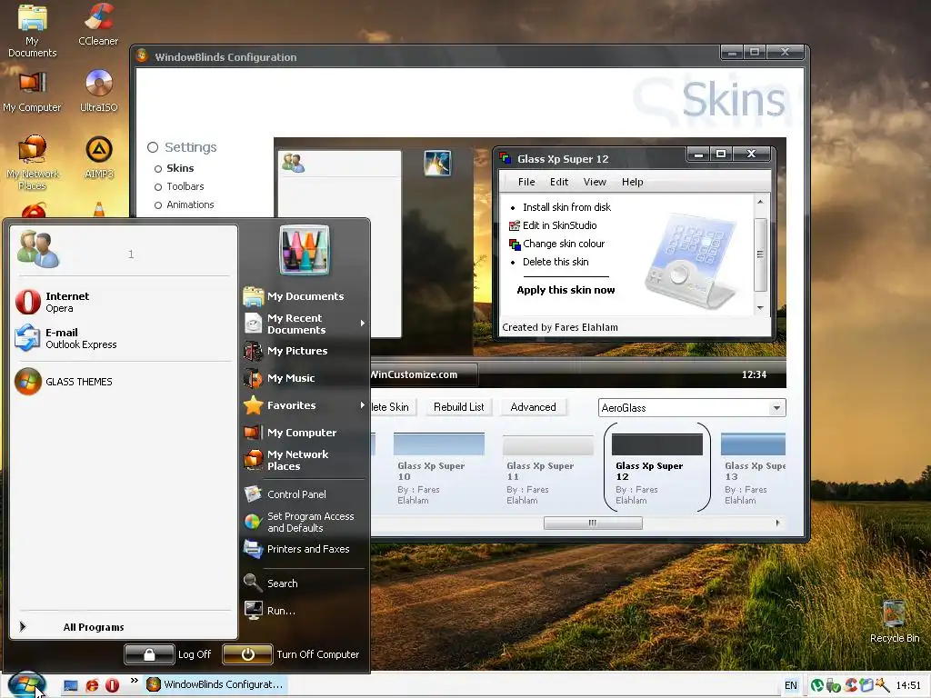Open the Recycle Bin desktop icon
Viewport: 931px width, 698px height.
pyautogui.click(x=895, y=622)
